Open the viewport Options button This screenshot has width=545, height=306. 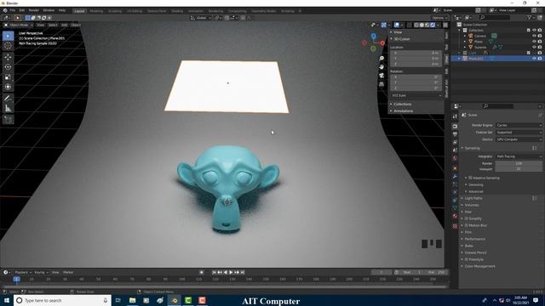(x=439, y=18)
